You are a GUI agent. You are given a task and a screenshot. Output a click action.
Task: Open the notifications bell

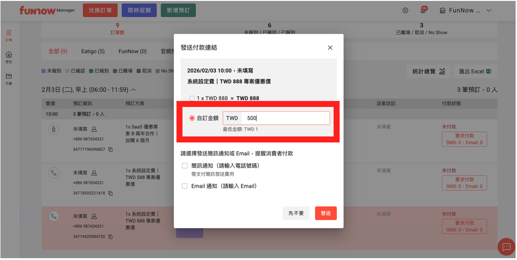(423, 10)
